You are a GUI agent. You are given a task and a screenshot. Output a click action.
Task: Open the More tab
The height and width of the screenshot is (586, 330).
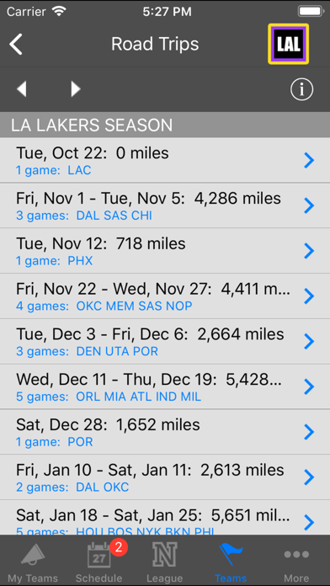click(x=296, y=562)
